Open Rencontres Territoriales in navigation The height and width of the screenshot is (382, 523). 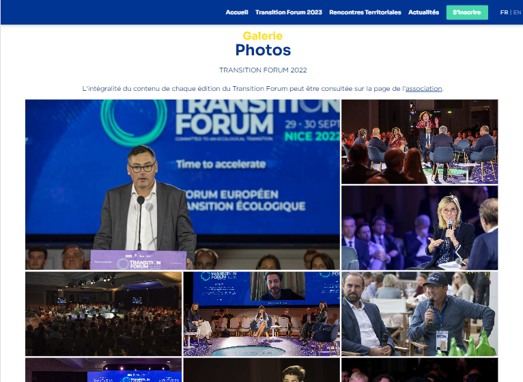click(x=365, y=12)
